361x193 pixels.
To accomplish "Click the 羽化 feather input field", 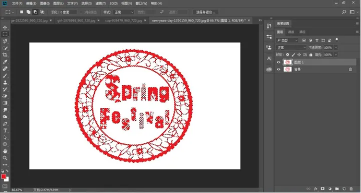I will coord(68,12).
